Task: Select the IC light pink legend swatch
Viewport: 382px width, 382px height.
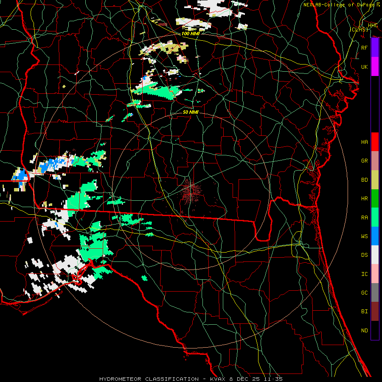Action: point(375,274)
